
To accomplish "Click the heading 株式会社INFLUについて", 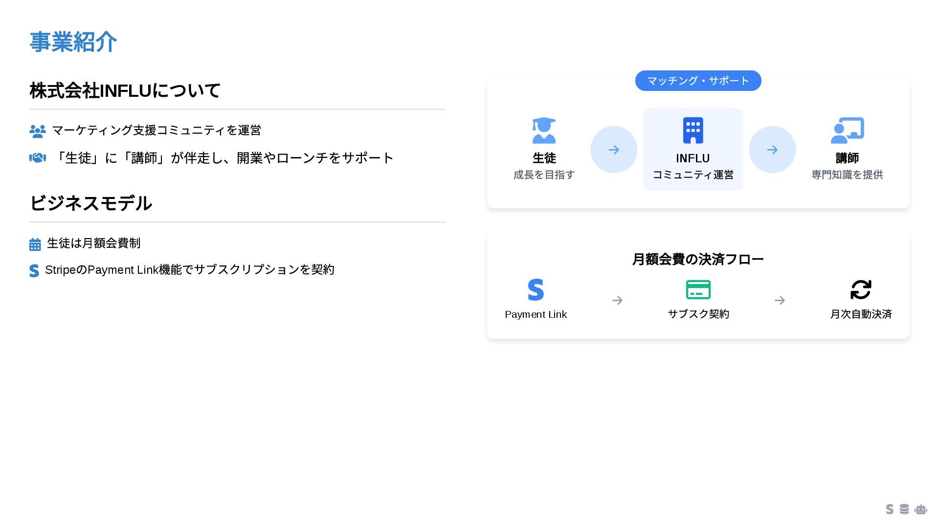I will pyautogui.click(x=125, y=91).
